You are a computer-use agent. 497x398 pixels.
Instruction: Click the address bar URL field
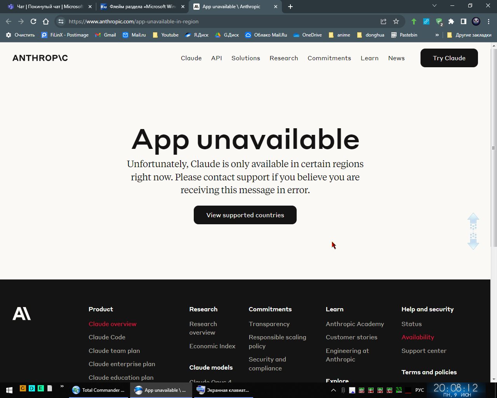click(x=217, y=21)
